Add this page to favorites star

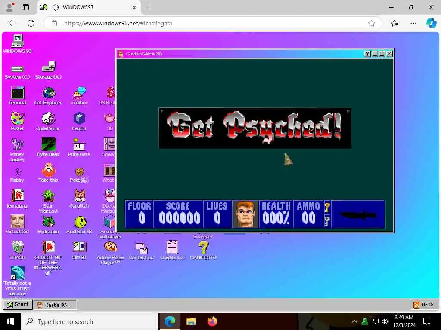click(372, 23)
